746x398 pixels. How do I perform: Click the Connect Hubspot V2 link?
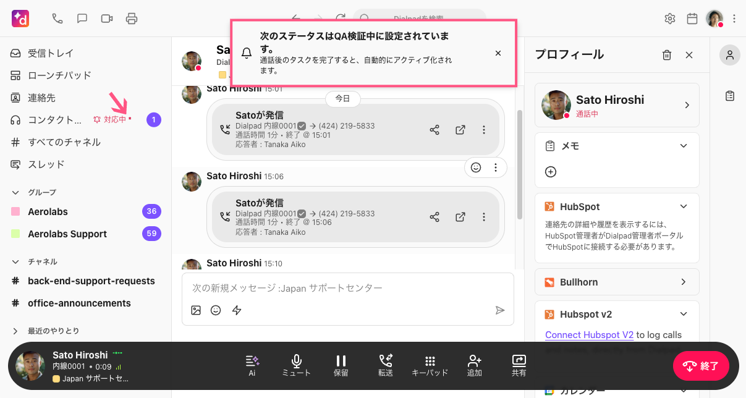pos(589,334)
